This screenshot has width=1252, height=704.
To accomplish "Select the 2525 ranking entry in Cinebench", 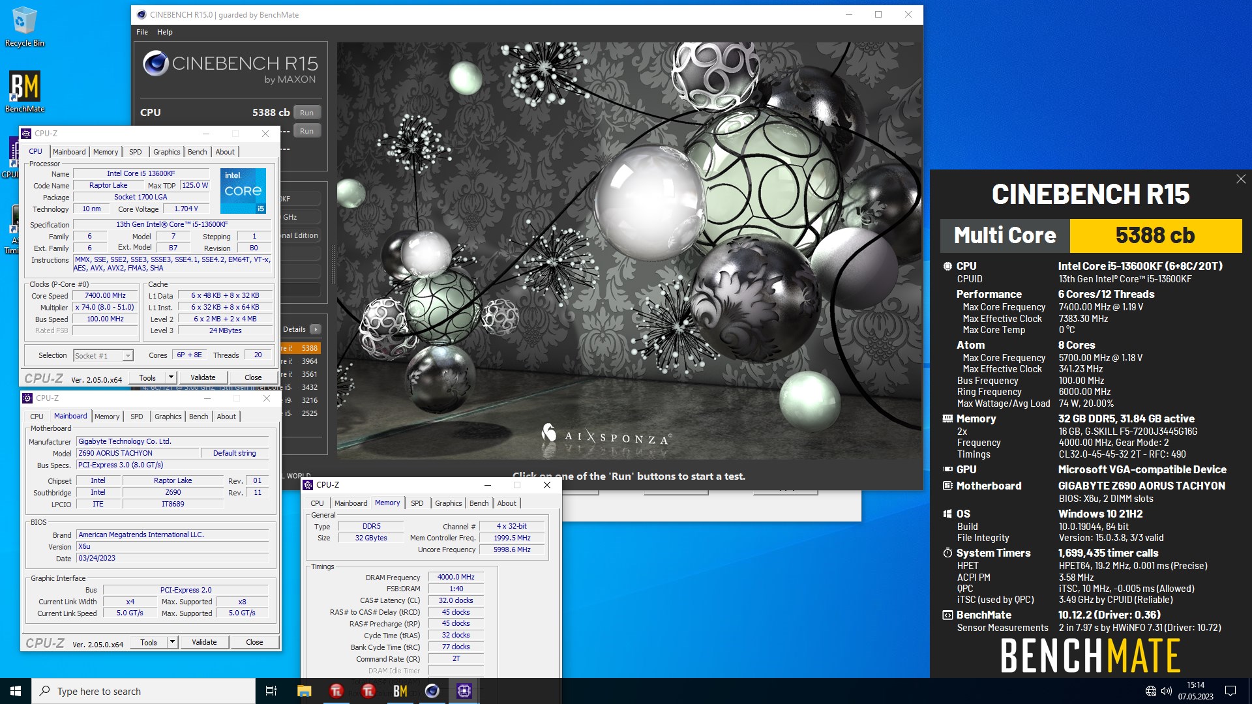I will click(x=300, y=413).
